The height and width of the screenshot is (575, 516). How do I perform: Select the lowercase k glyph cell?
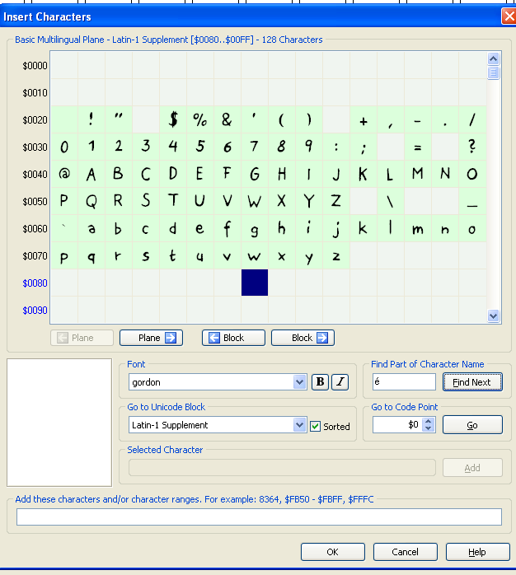(x=364, y=228)
